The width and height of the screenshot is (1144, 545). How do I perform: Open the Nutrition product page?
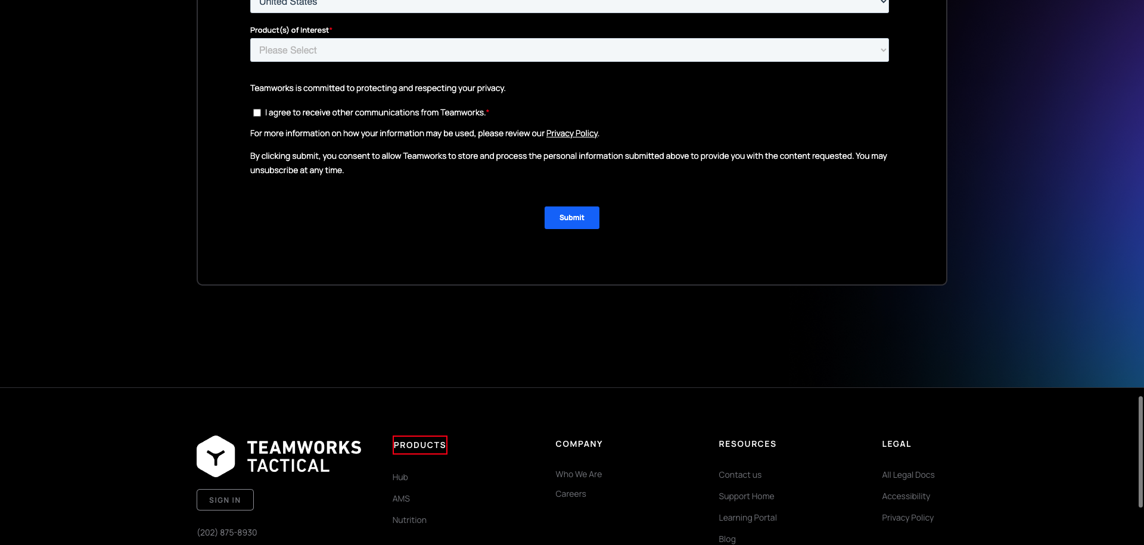click(409, 519)
